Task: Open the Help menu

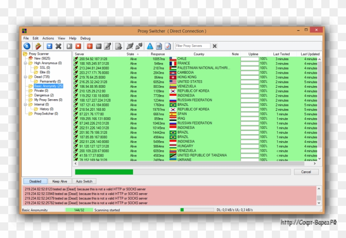Action: 72,38
